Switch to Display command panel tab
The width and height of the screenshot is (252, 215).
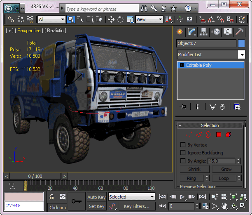point(228,31)
